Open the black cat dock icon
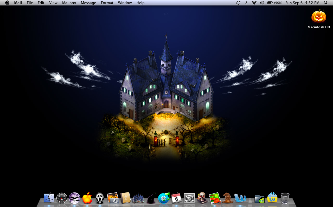Image resolution: width=333 pixels, height=207 pixels. pos(151,198)
